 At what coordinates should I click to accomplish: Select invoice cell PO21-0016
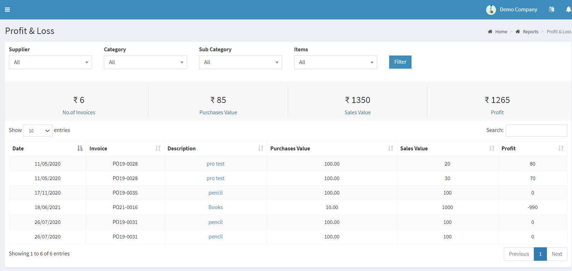pos(125,207)
